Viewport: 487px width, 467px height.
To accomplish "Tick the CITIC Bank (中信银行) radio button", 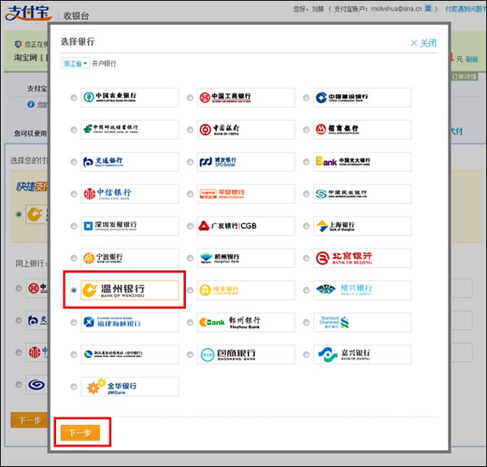I will pyautogui.click(x=75, y=194).
